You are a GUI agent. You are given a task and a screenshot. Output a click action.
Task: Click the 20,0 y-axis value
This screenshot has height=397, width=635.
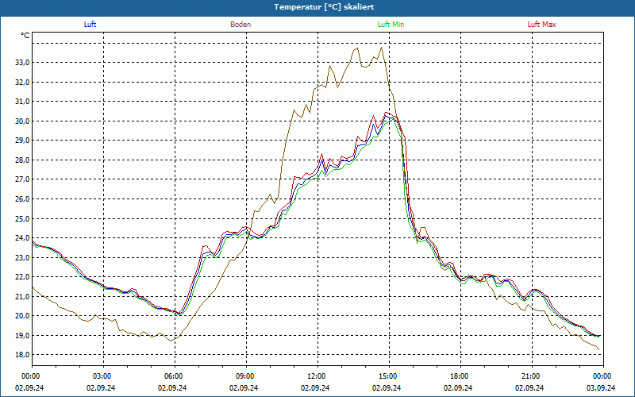tap(23, 316)
